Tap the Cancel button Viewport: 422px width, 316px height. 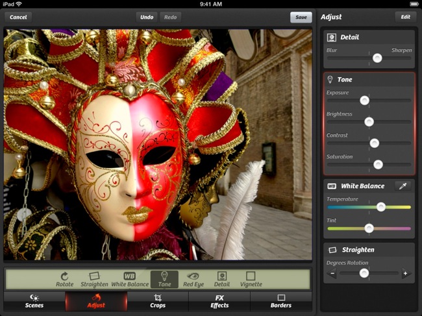[19, 17]
